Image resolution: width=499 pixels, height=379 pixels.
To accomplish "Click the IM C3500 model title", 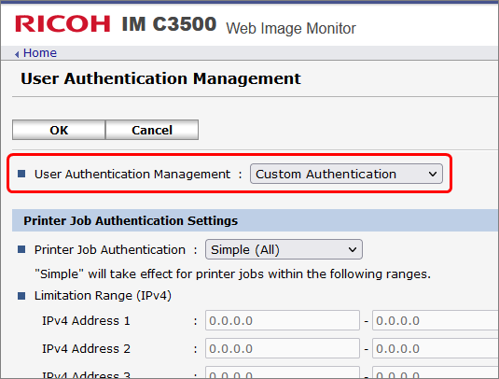I will [x=169, y=24].
